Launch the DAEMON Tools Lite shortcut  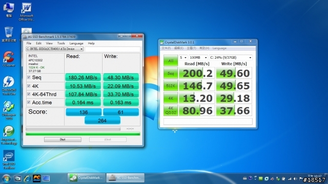(9, 85)
